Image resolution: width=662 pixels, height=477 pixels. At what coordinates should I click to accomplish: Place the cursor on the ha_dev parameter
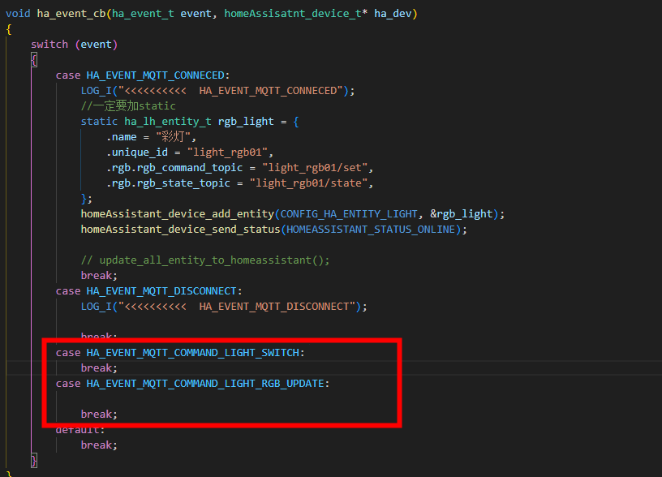tap(393, 14)
